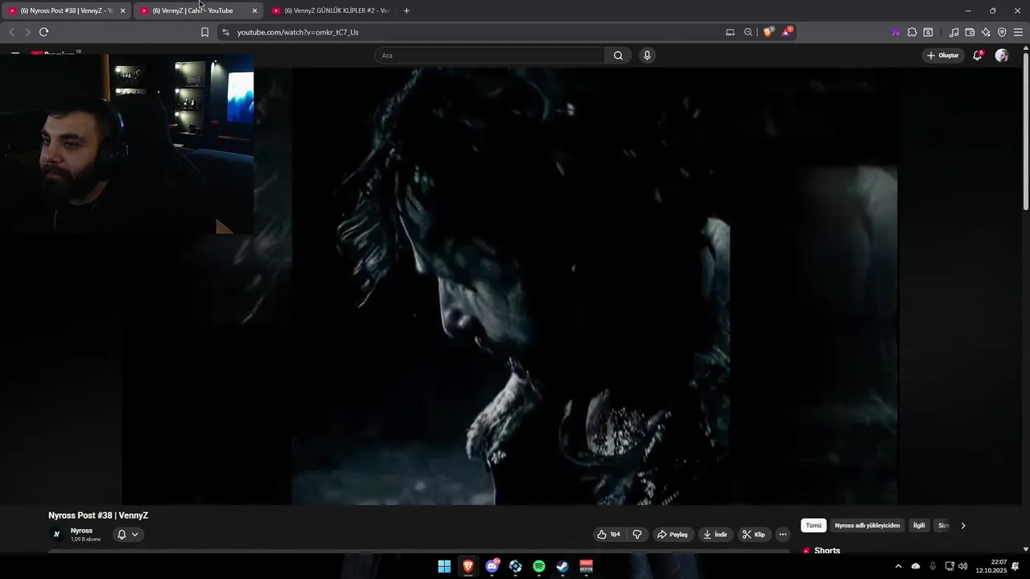Click the video title Nyross Post #38 | VennyZ

(x=98, y=515)
